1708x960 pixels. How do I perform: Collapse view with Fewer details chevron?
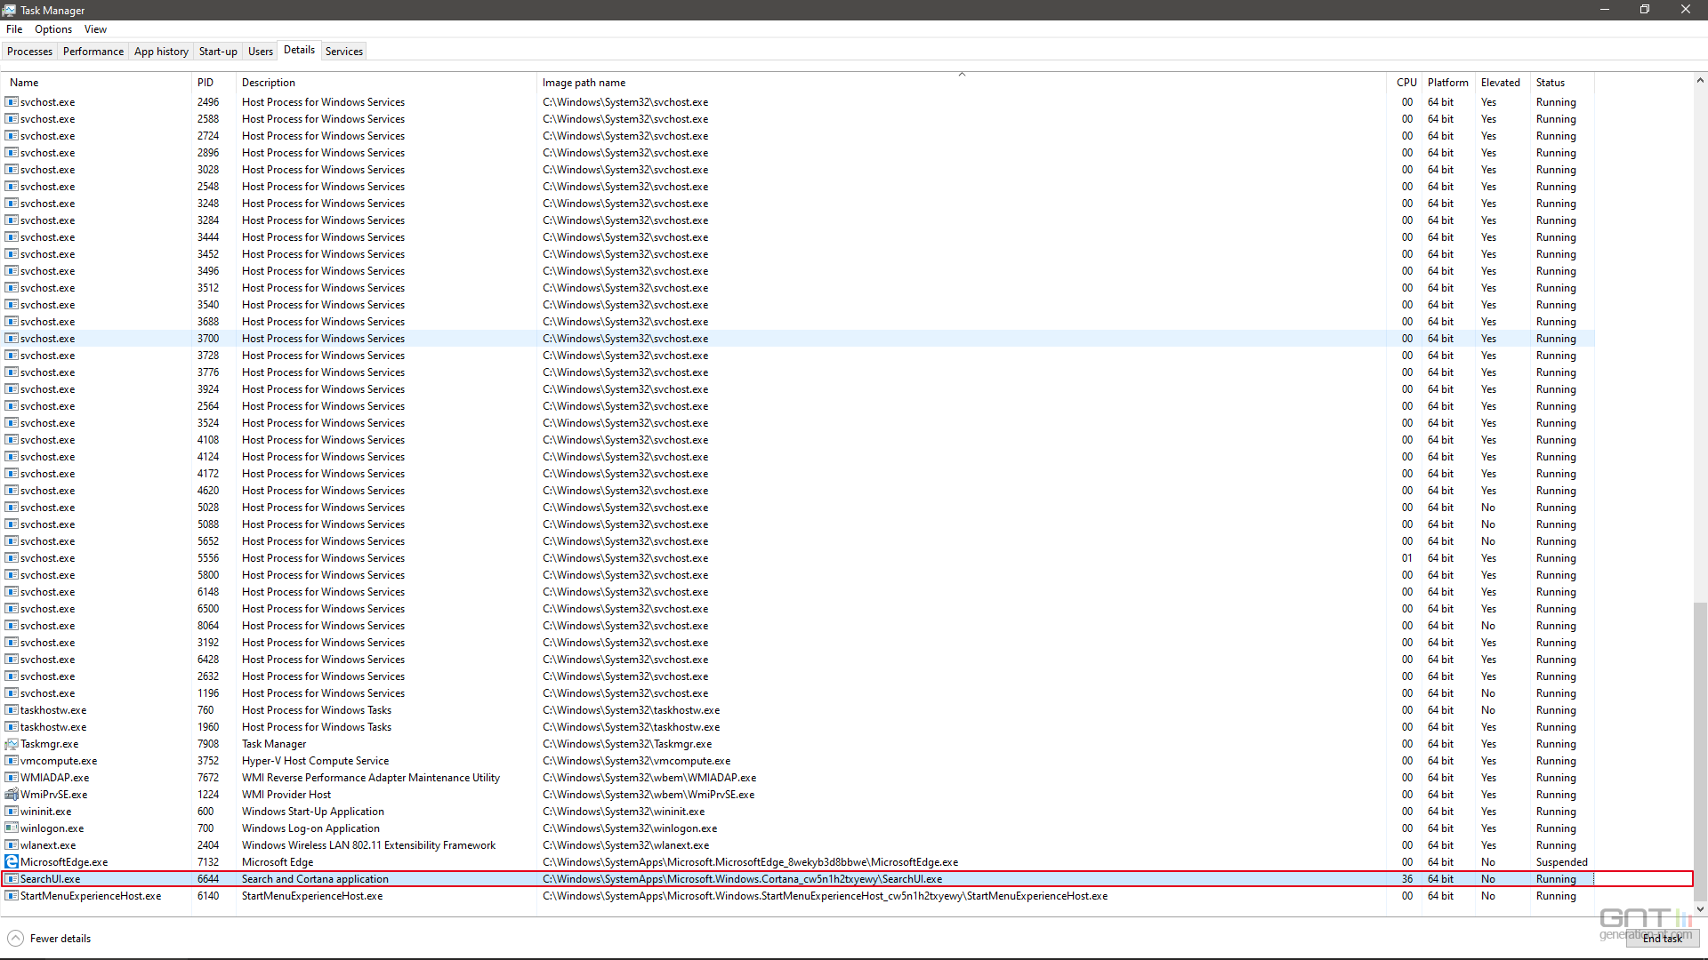coord(16,939)
